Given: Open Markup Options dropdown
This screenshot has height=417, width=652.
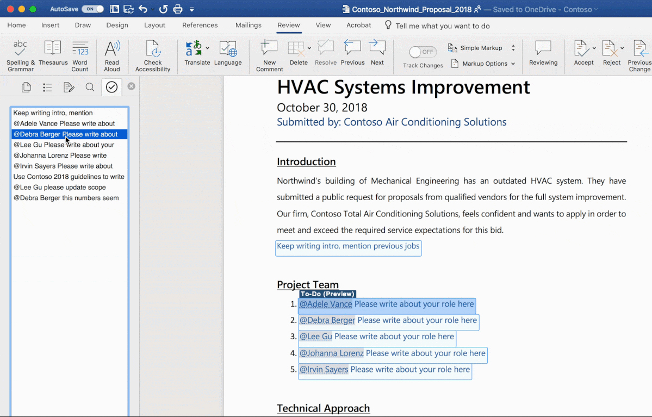Looking at the screenshot, I should click(x=485, y=64).
